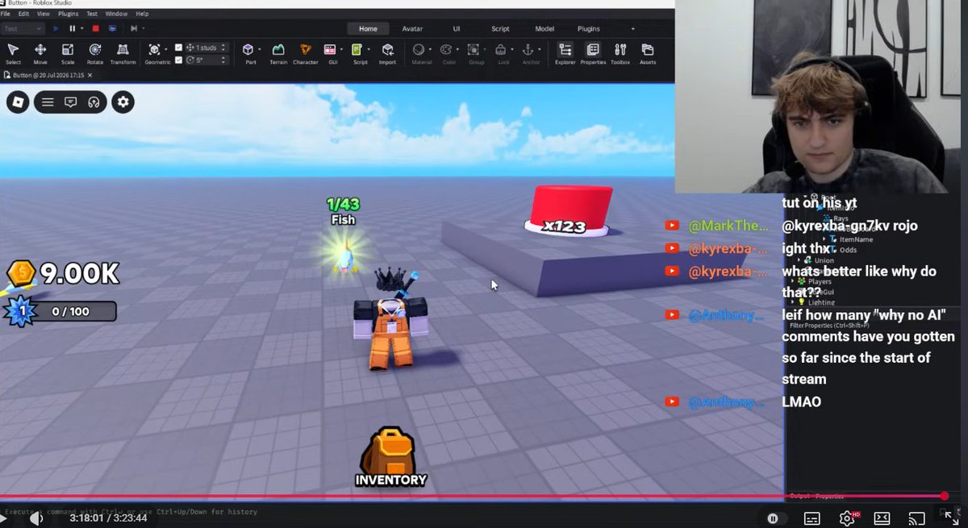Toggle the Properties panel
This screenshot has width=968, height=528.
pyautogui.click(x=593, y=54)
